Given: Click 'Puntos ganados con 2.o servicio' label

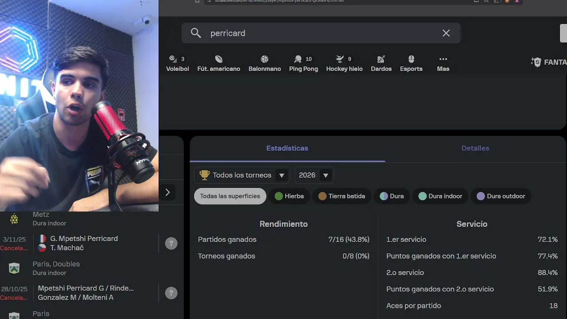Looking at the screenshot, I should point(440,289).
